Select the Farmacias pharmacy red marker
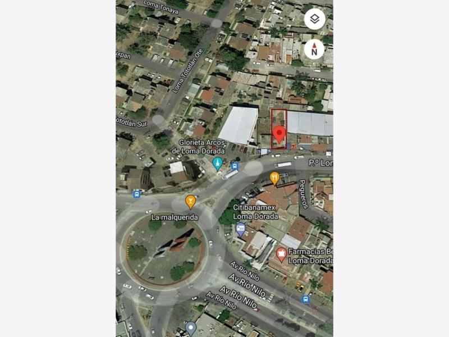This screenshot has width=449, height=337. [x=281, y=255]
